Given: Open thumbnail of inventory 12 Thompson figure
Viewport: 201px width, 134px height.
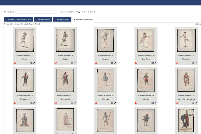Looking at the screenshot, I should pos(65,80).
